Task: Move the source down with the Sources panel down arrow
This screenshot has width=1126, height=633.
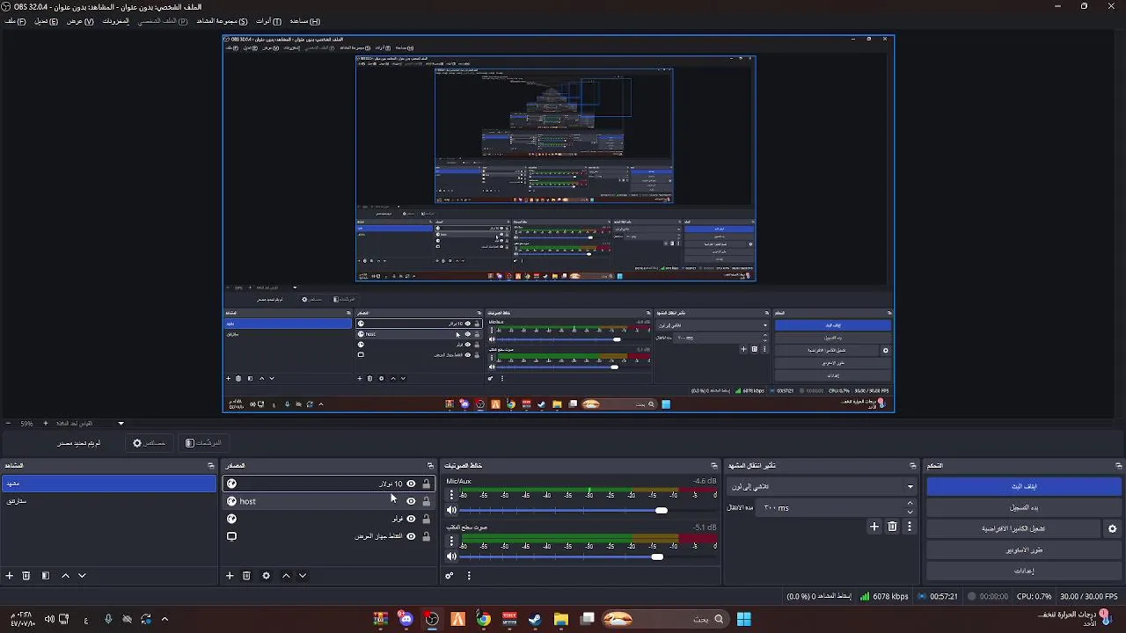Action: coord(303,576)
